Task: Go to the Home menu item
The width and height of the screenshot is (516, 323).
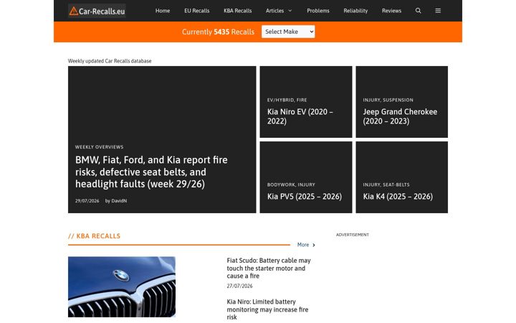Action: click(163, 11)
